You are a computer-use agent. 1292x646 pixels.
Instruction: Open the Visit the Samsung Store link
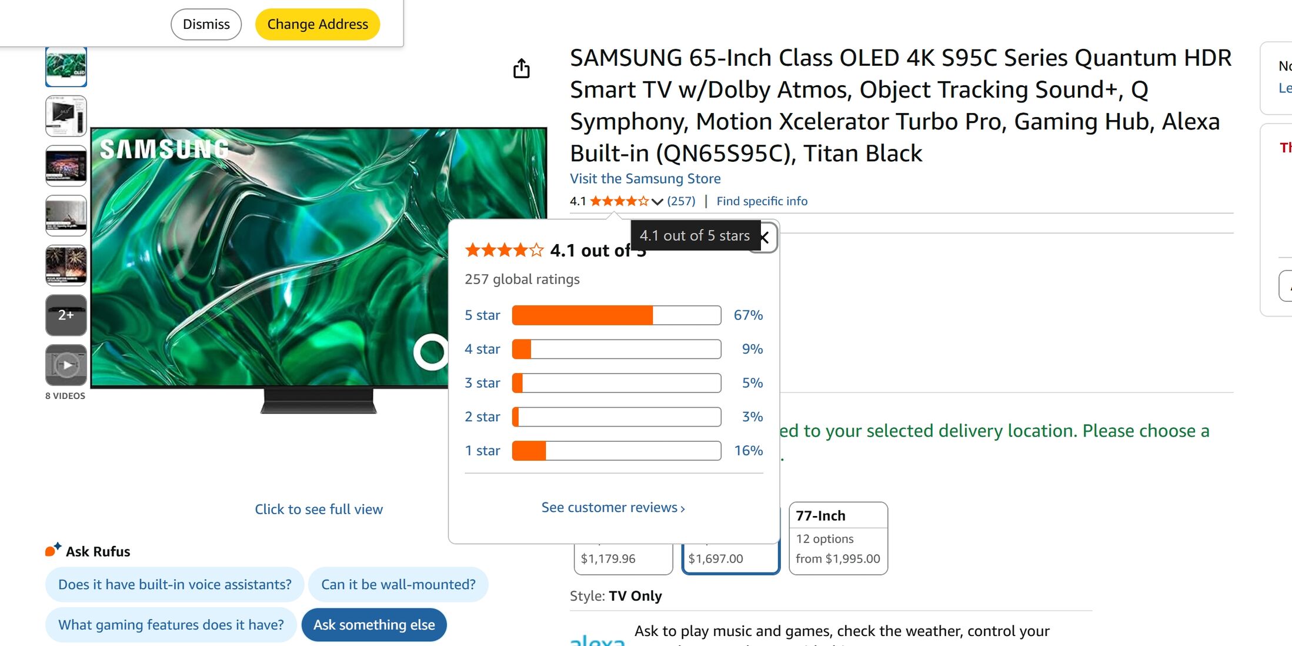tap(645, 178)
